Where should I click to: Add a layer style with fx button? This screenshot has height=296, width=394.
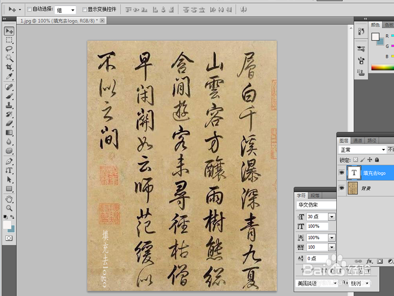[x=369, y=261]
